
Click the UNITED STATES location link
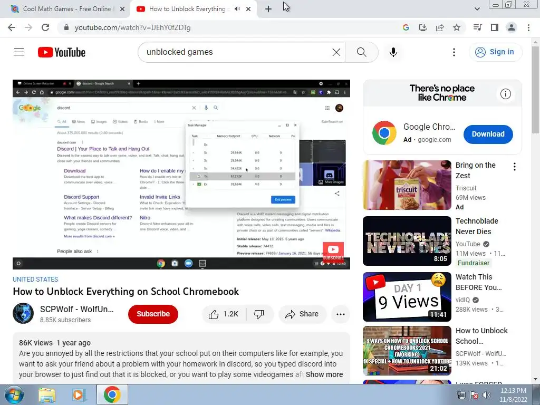tap(35, 279)
